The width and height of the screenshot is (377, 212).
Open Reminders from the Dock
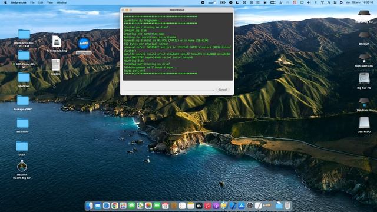pos(182,206)
